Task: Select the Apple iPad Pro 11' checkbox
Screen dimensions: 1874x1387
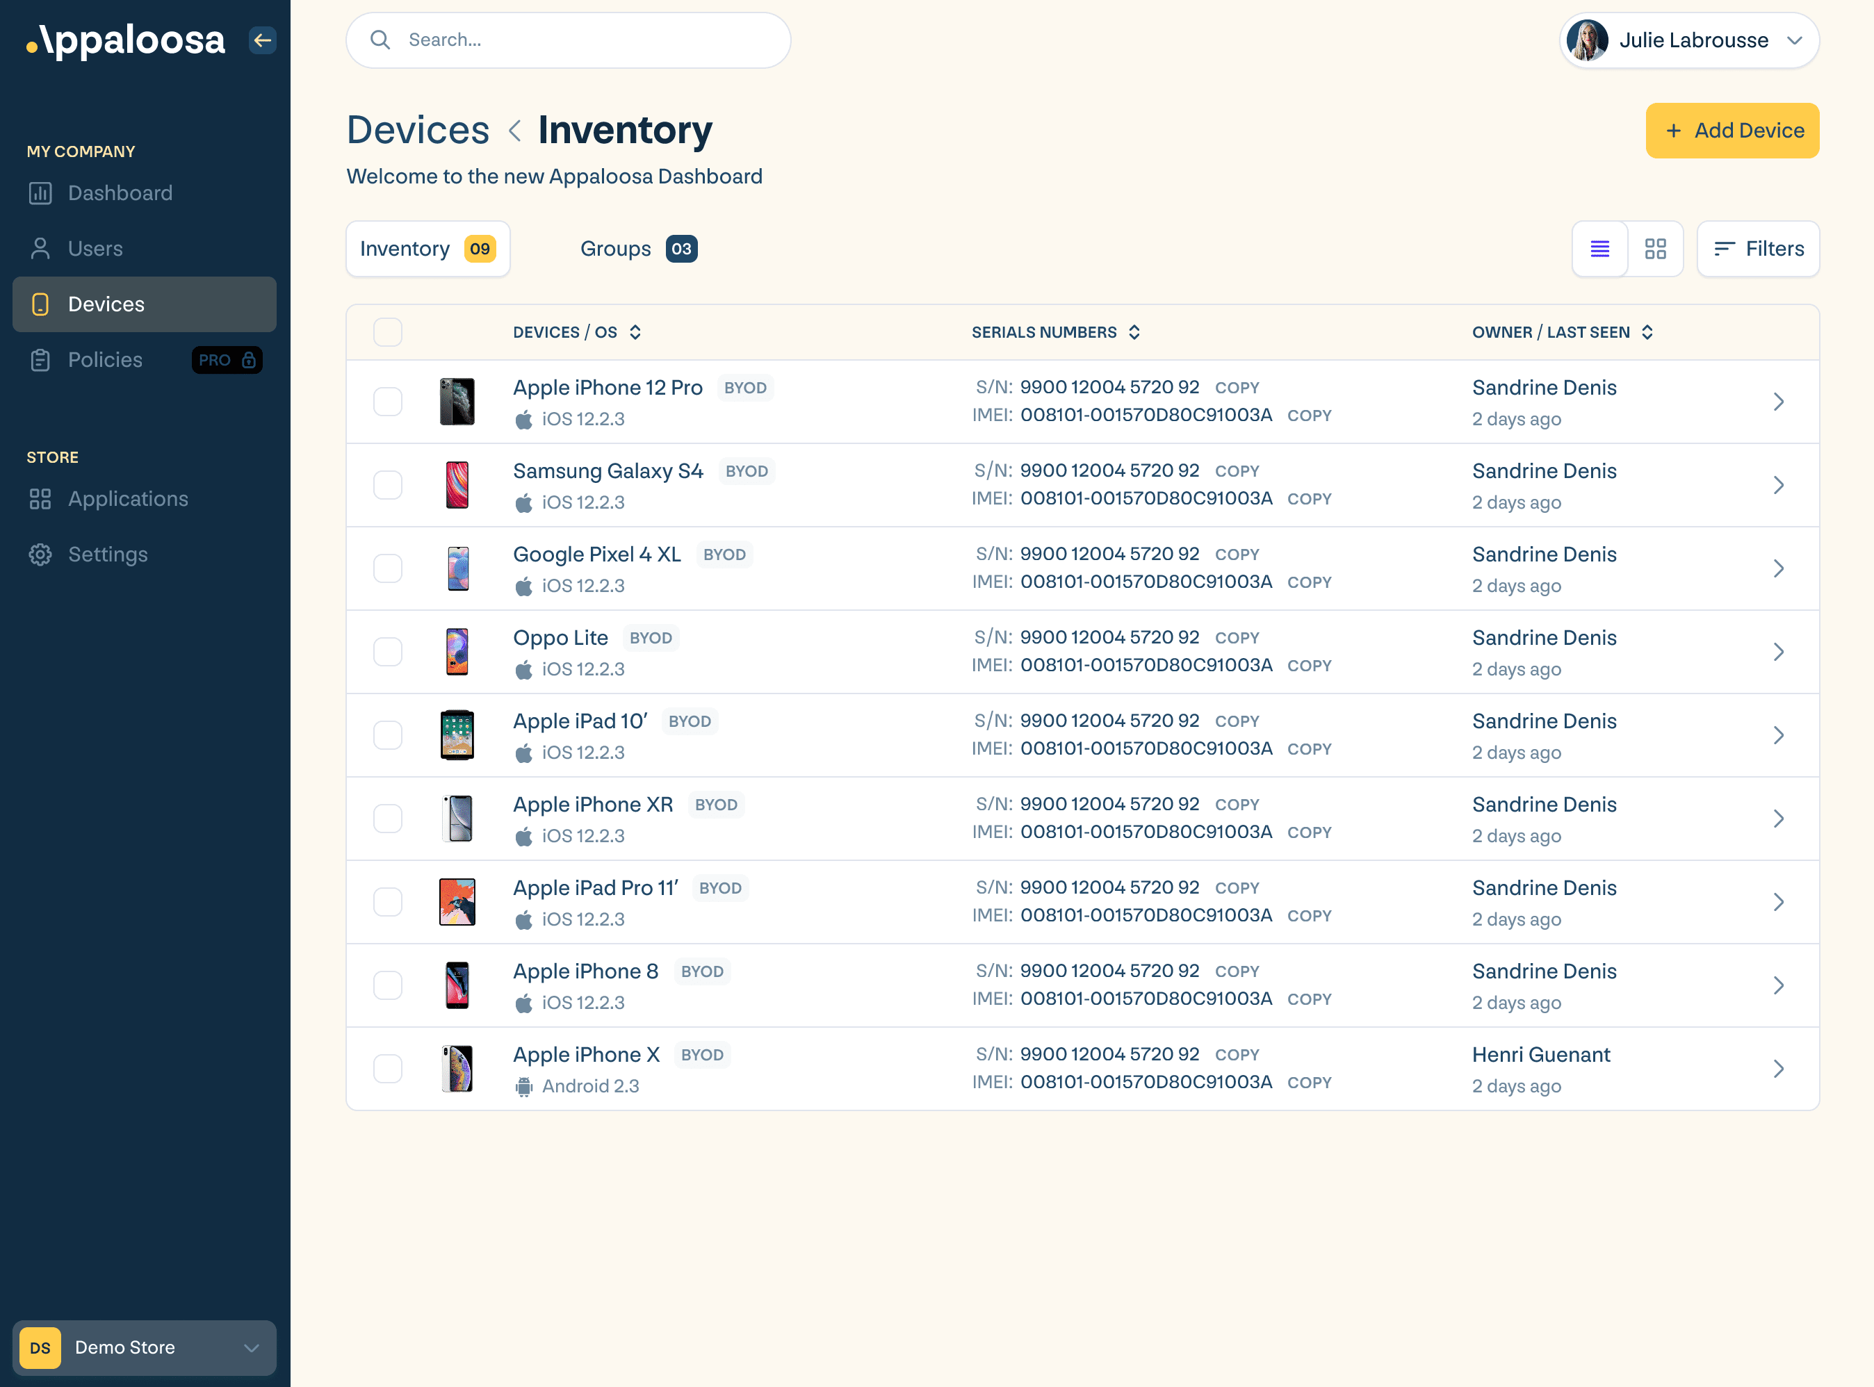Action: [388, 902]
